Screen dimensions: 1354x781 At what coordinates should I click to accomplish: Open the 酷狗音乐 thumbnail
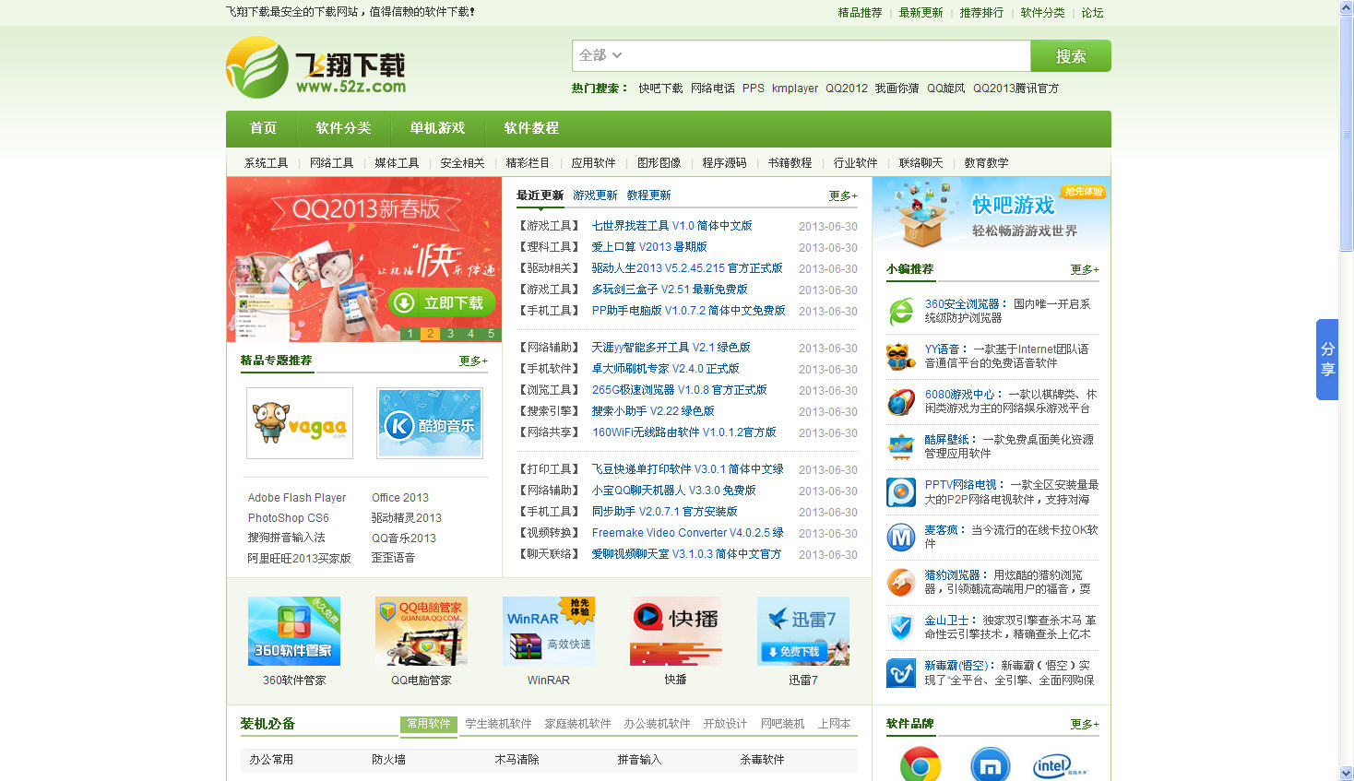pyautogui.click(x=430, y=423)
